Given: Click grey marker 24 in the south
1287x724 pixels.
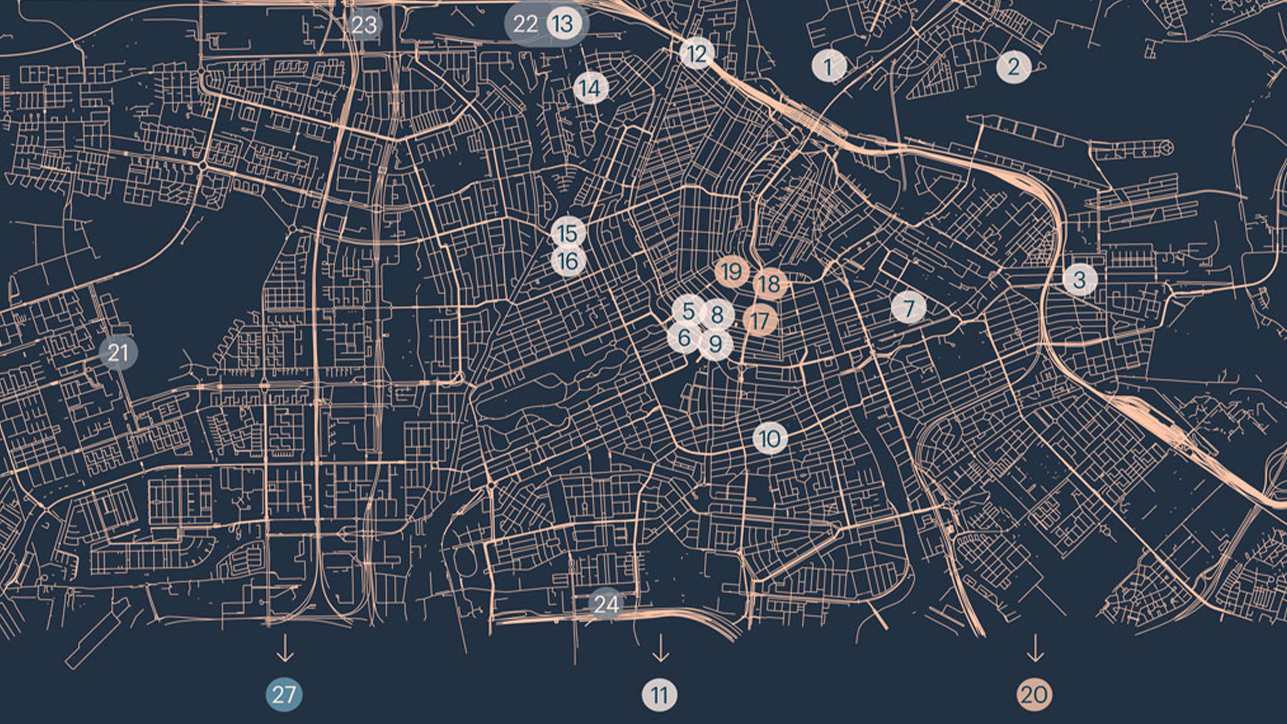Looking at the screenshot, I should point(607,605).
